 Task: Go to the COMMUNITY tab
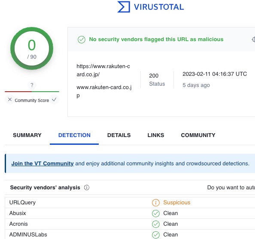tap(198, 135)
